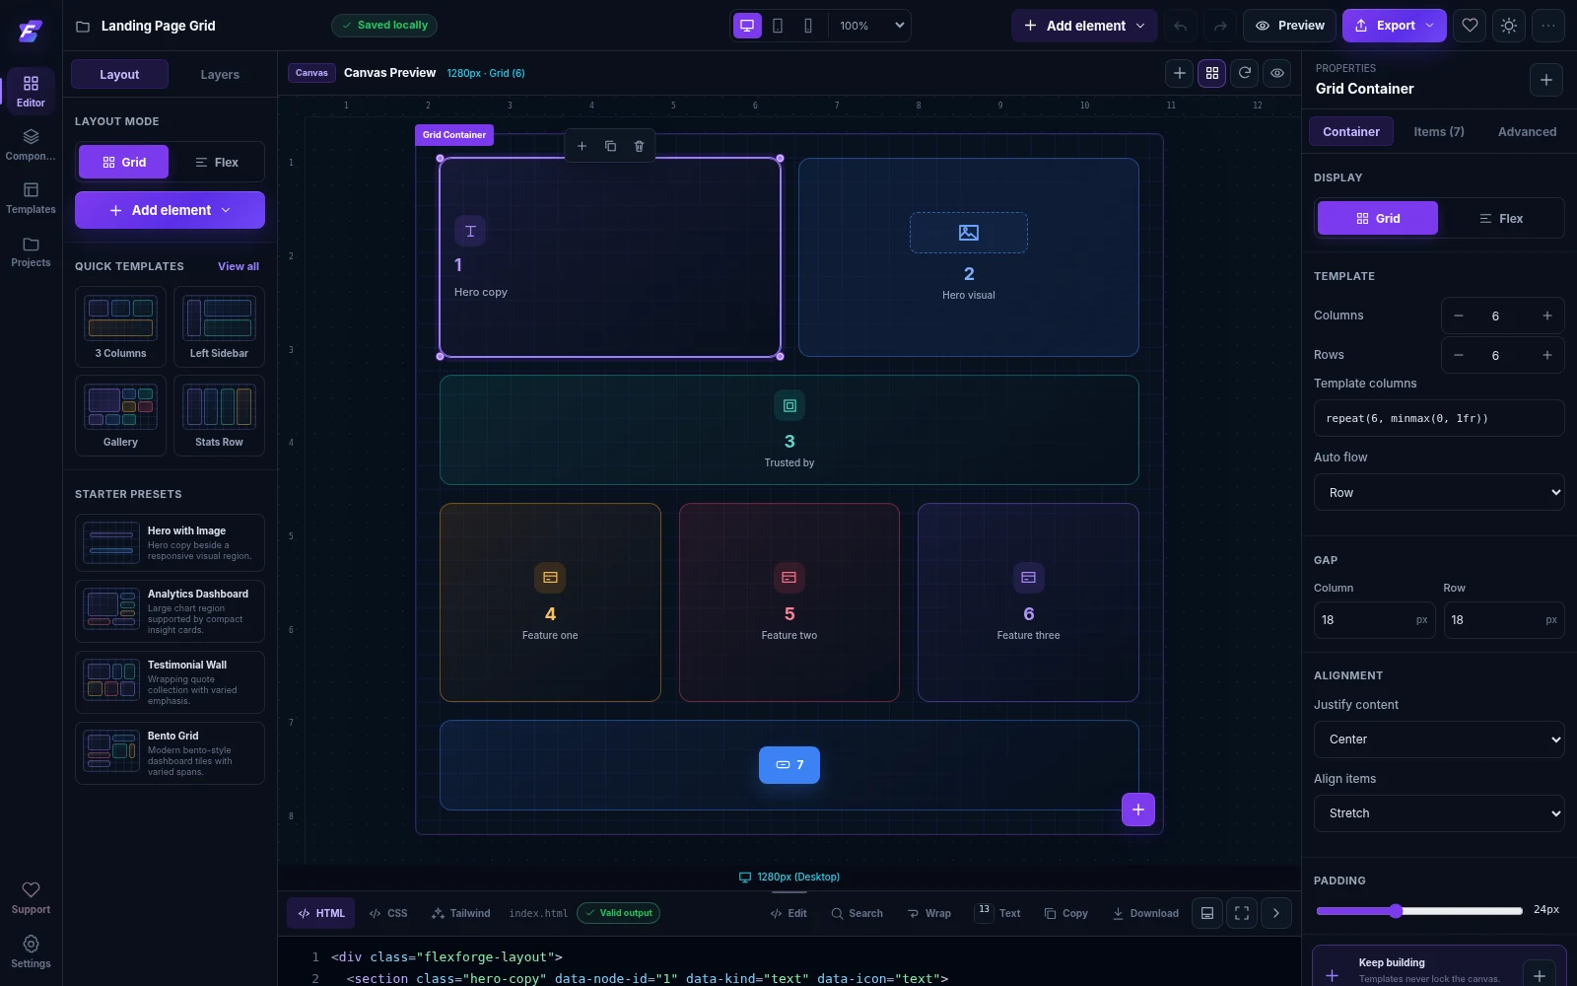Screen dimensions: 1577x986
Task: Decrease the Columns count
Action: [x=1459, y=316]
